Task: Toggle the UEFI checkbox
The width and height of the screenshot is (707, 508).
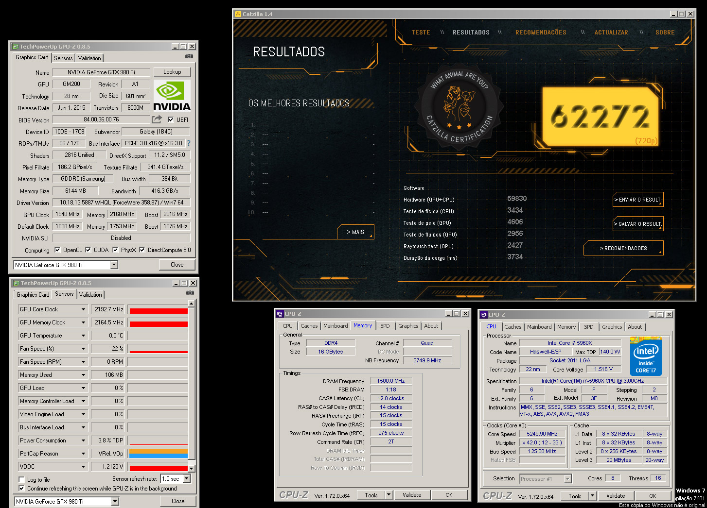Action: click(x=171, y=119)
